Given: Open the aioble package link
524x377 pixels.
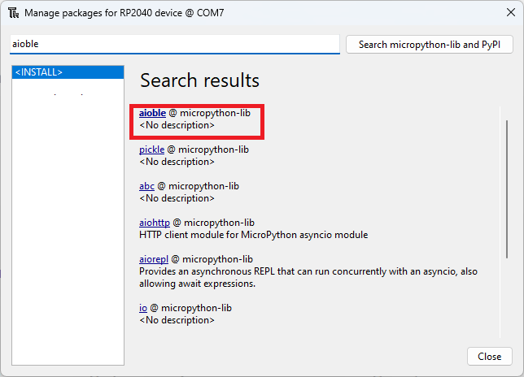Looking at the screenshot, I should [x=152, y=113].
